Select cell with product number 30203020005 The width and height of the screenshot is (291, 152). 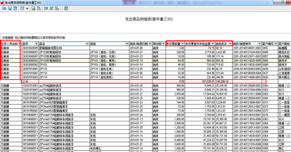click(x=30, y=48)
